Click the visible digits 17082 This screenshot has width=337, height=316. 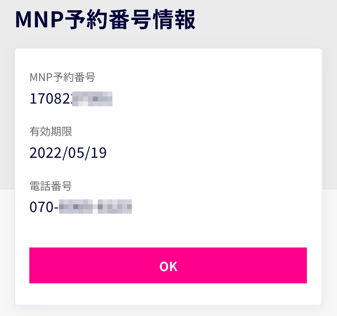coord(50,99)
